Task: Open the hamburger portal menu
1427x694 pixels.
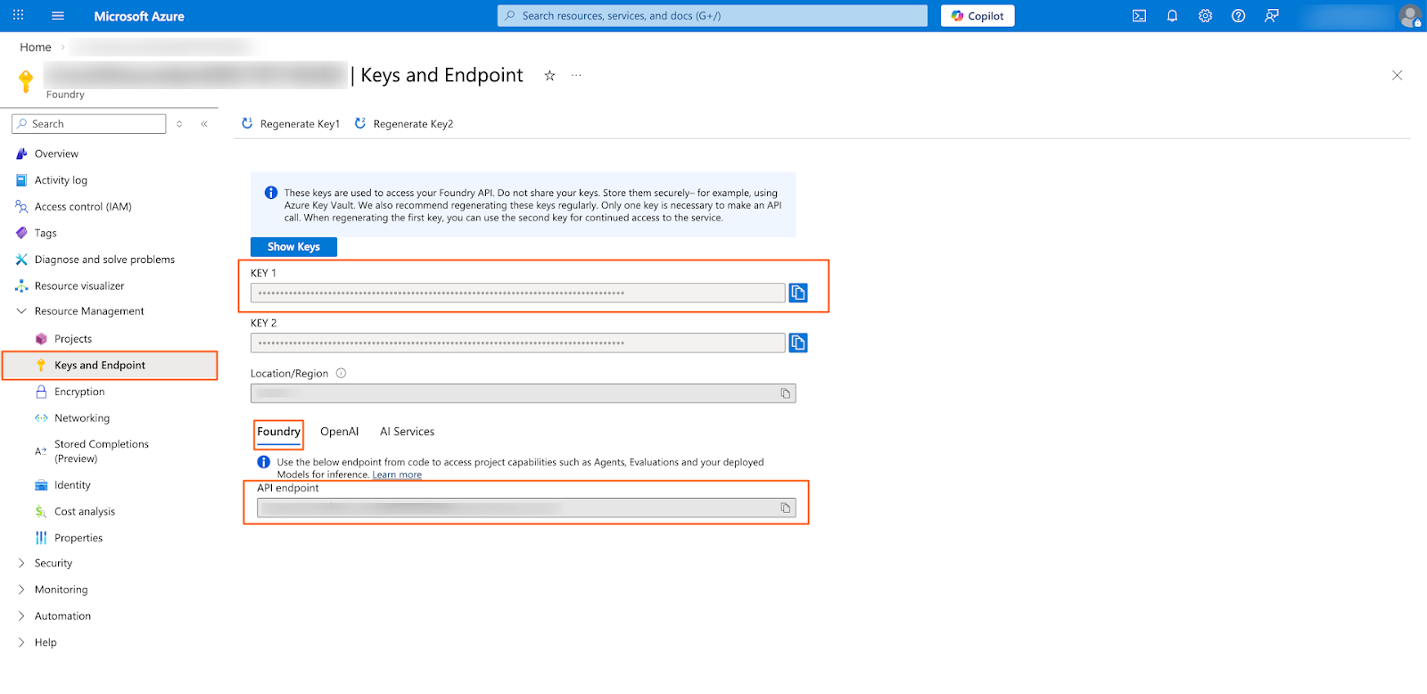Action: [x=58, y=16]
